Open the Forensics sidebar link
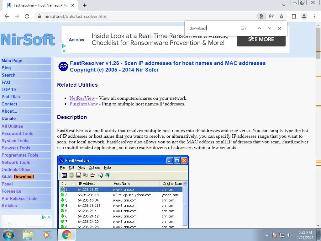This screenshot has width=321, height=241. [11, 191]
